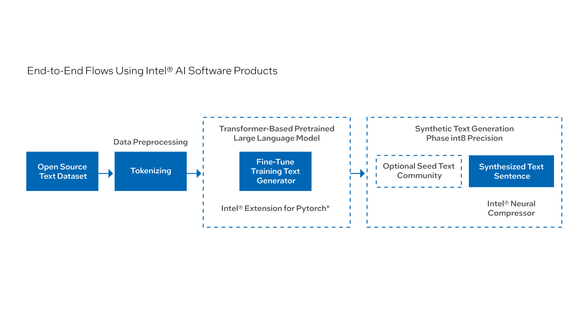Screen dimensions: 588x330
Task: Click the Fine-Tune Training Text Generator box
Action: point(275,171)
